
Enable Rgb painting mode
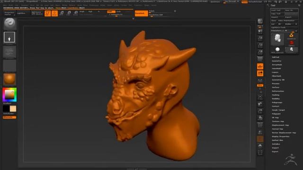[x=90, y=11]
